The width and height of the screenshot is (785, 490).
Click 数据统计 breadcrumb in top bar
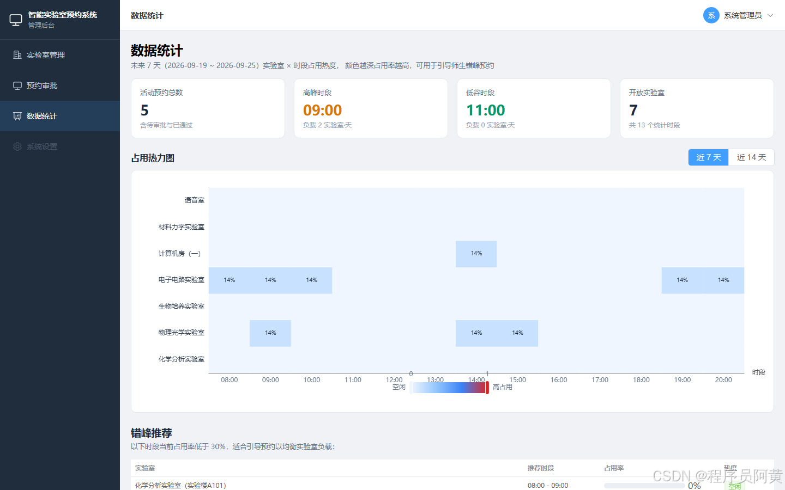click(x=147, y=15)
